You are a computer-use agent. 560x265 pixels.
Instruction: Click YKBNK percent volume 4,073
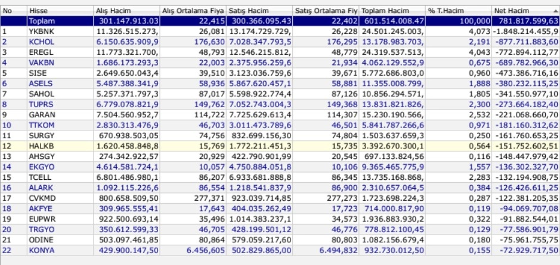pyautogui.click(x=479, y=32)
